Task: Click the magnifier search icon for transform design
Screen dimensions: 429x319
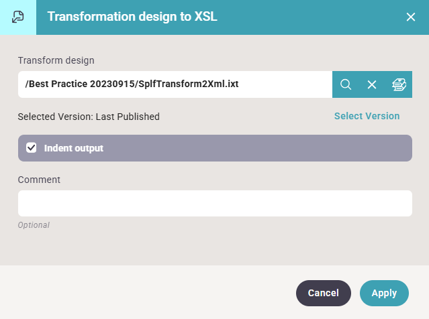Action: pos(346,84)
